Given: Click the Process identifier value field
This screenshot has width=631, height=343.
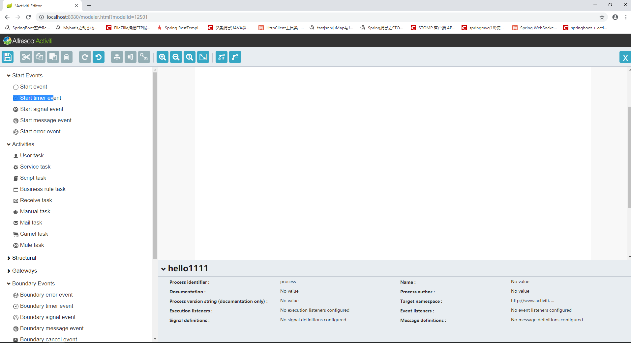Looking at the screenshot, I should (x=288, y=282).
